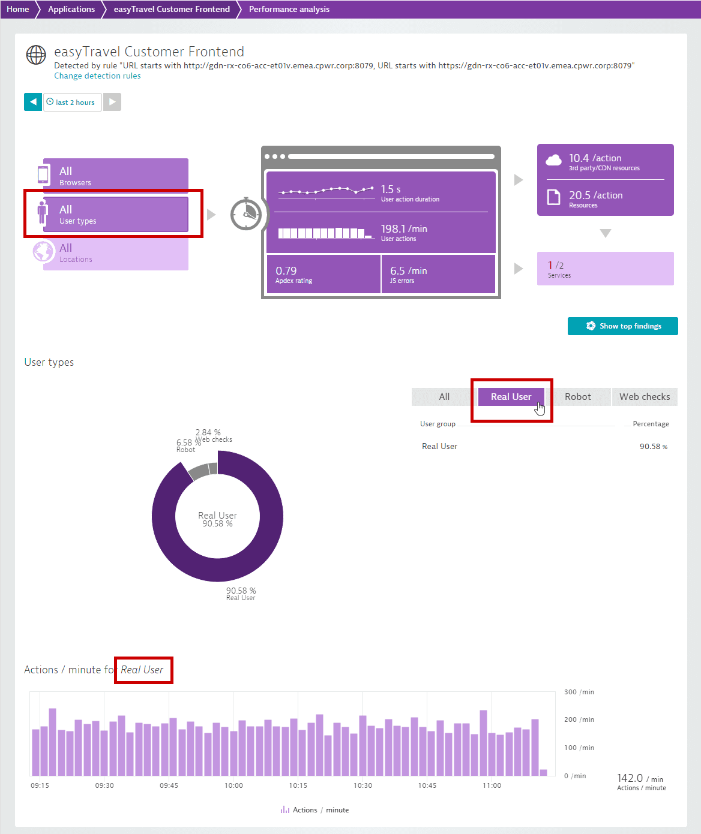
Task: Click the document Resources icon
Action: coord(553,197)
